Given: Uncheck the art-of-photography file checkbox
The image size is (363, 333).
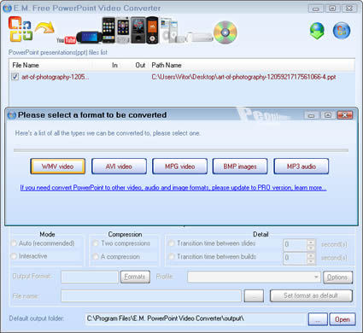Looking at the screenshot, I should [15, 77].
